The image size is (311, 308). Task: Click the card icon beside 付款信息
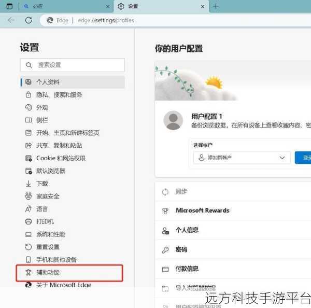click(x=165, y=269)
